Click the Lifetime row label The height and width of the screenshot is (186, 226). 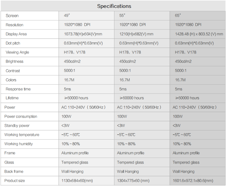pyautogui.click(x=12, y=98)
